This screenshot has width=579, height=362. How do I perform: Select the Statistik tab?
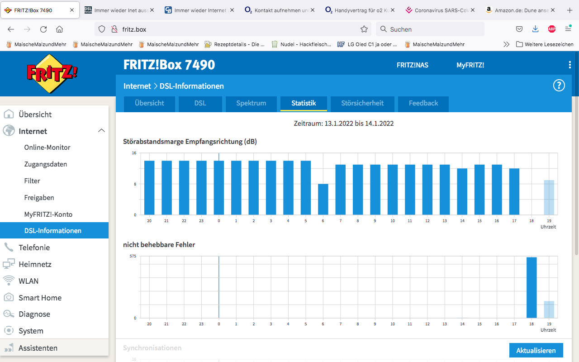(x=304, y=104)
